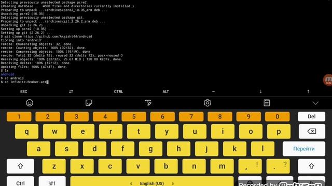The height and width of the screenshot is (186, 332).
Task: Switch to symbols with !#1 key
Action: [x=52, y=182]
